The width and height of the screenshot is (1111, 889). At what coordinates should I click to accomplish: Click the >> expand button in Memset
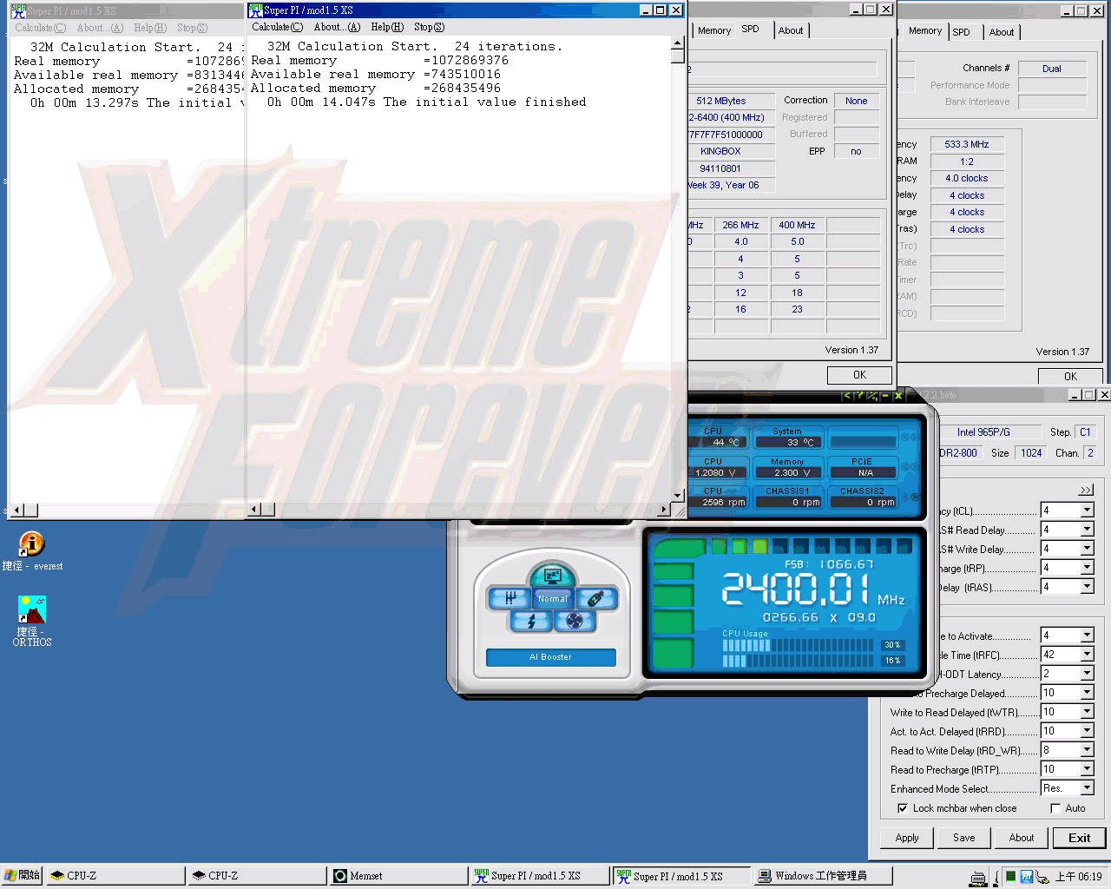click(x=1086, y=490)
